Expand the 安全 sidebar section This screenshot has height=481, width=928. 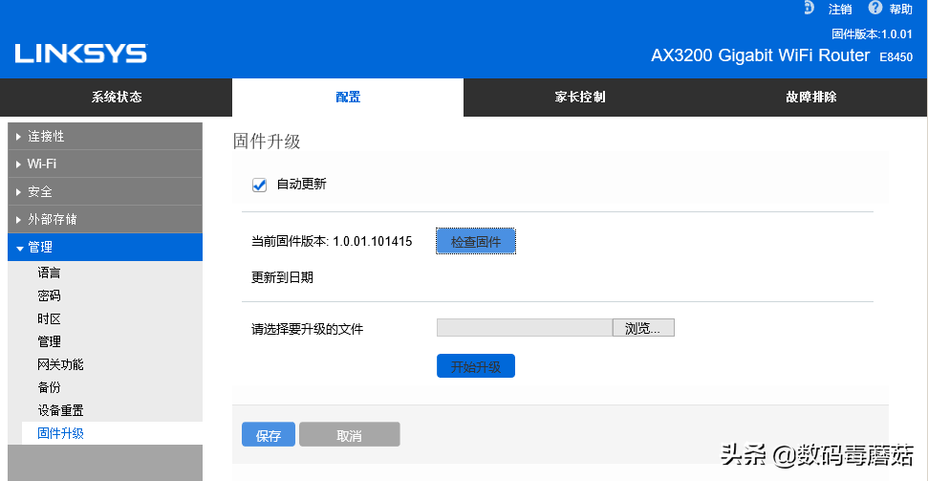tap(105, 192)
